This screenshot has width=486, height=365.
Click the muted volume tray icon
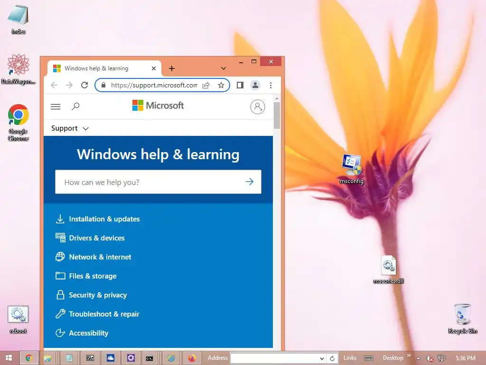429,358
